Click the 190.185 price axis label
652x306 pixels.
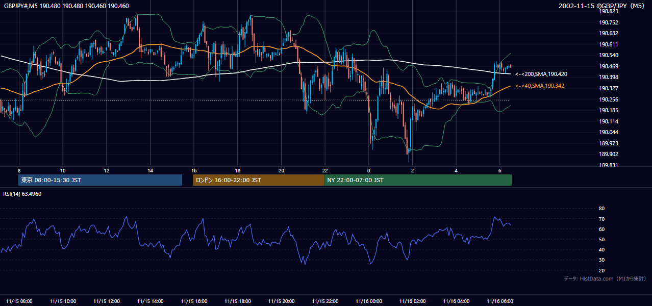coord(608,110)
